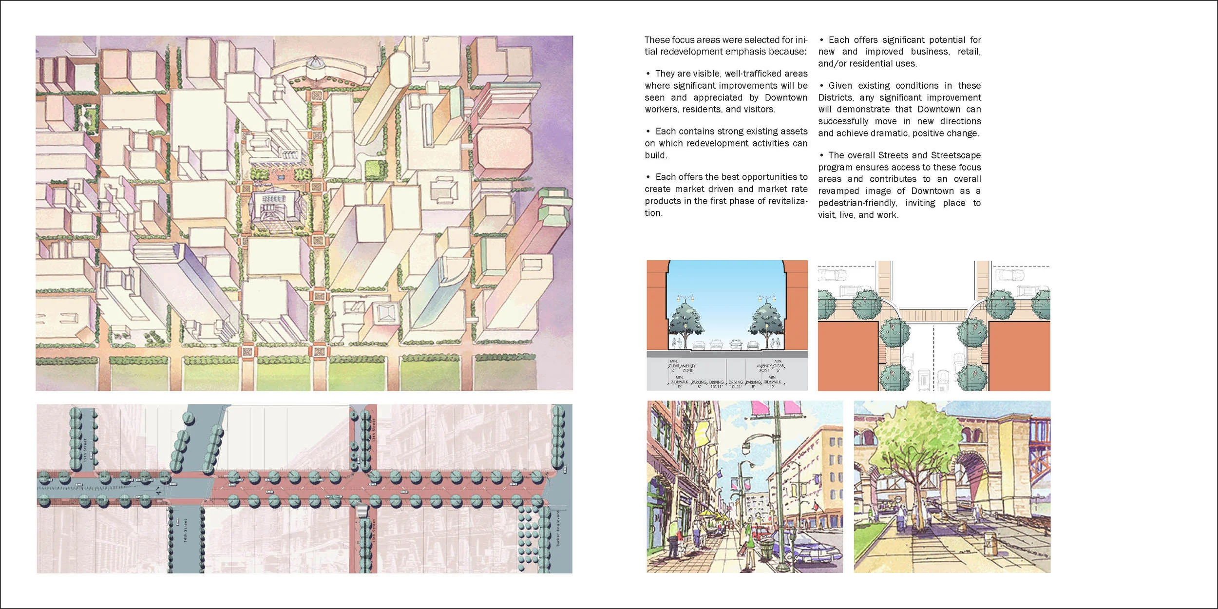Viewport: 1218px width, 609px height.
Task: Open the tree-lined streetscape plan image
Action: click(304, 489)
